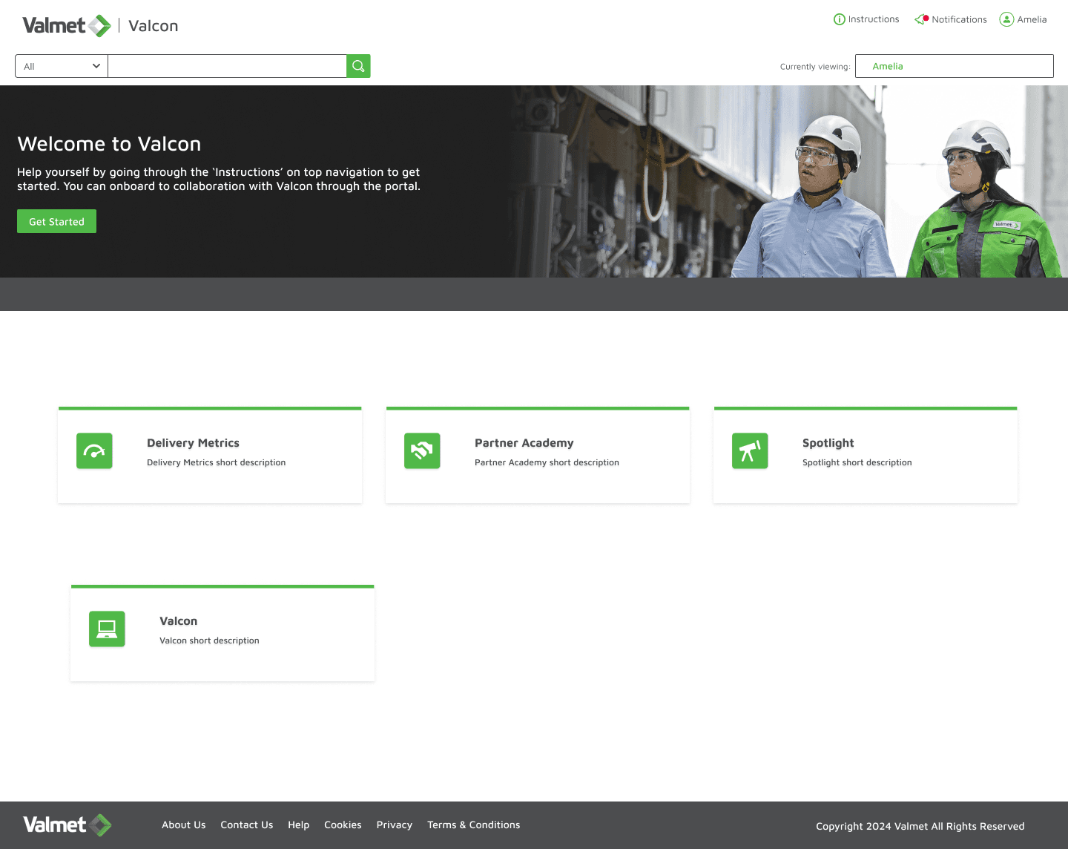The width and height of the screenshot is (1068, 849).
Task: Open the Spotlight card title
Action: 828,443
